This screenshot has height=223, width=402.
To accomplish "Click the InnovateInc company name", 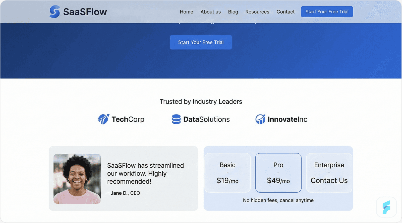I will [x=287, y=119].
